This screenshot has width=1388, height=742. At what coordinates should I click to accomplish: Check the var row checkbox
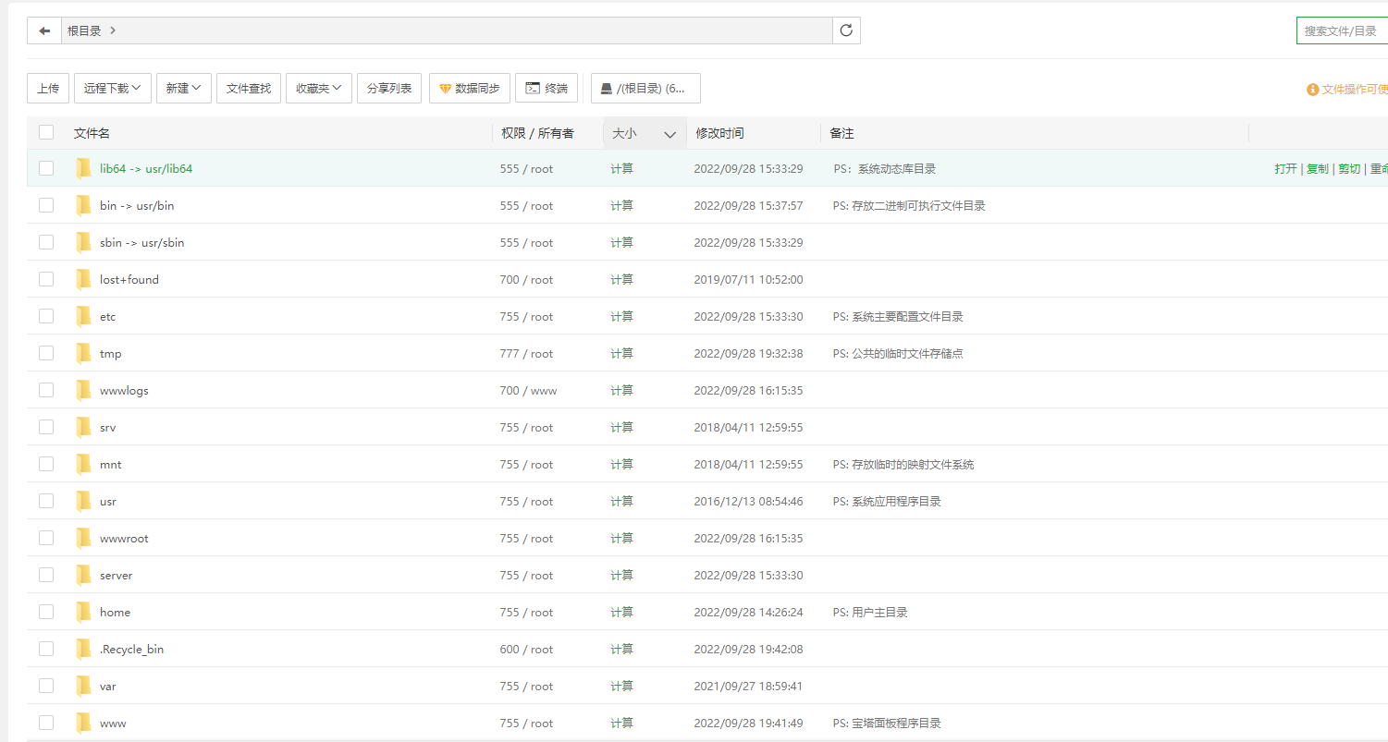(x=46, y=686)
